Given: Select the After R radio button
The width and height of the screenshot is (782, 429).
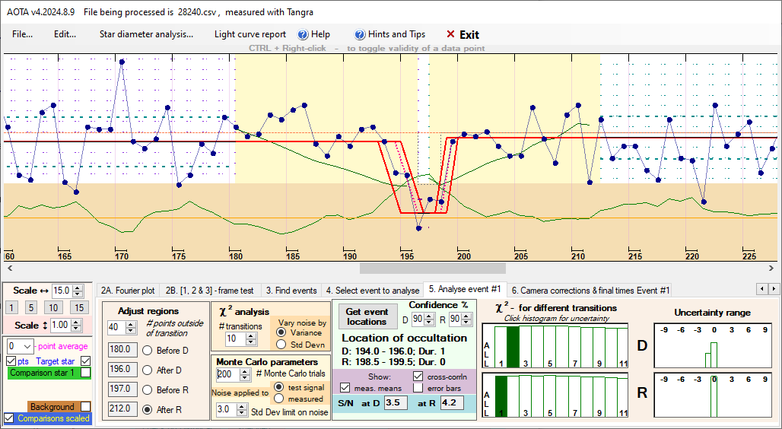Looking at the screenshot, I should [147, 409].
